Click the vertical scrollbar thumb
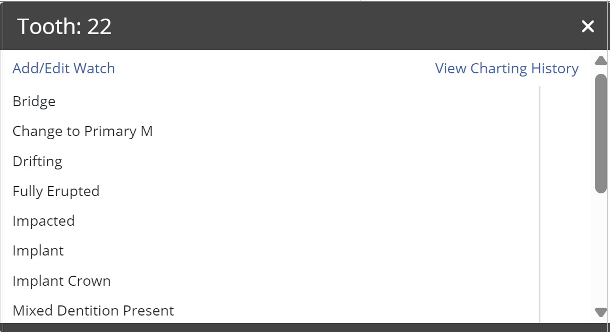The image size is (610, 332). click(600, 133)
